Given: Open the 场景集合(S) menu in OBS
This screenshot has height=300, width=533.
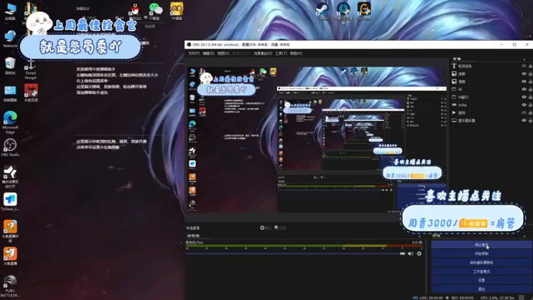Looking at the screenshot, I should click(263, 53).
